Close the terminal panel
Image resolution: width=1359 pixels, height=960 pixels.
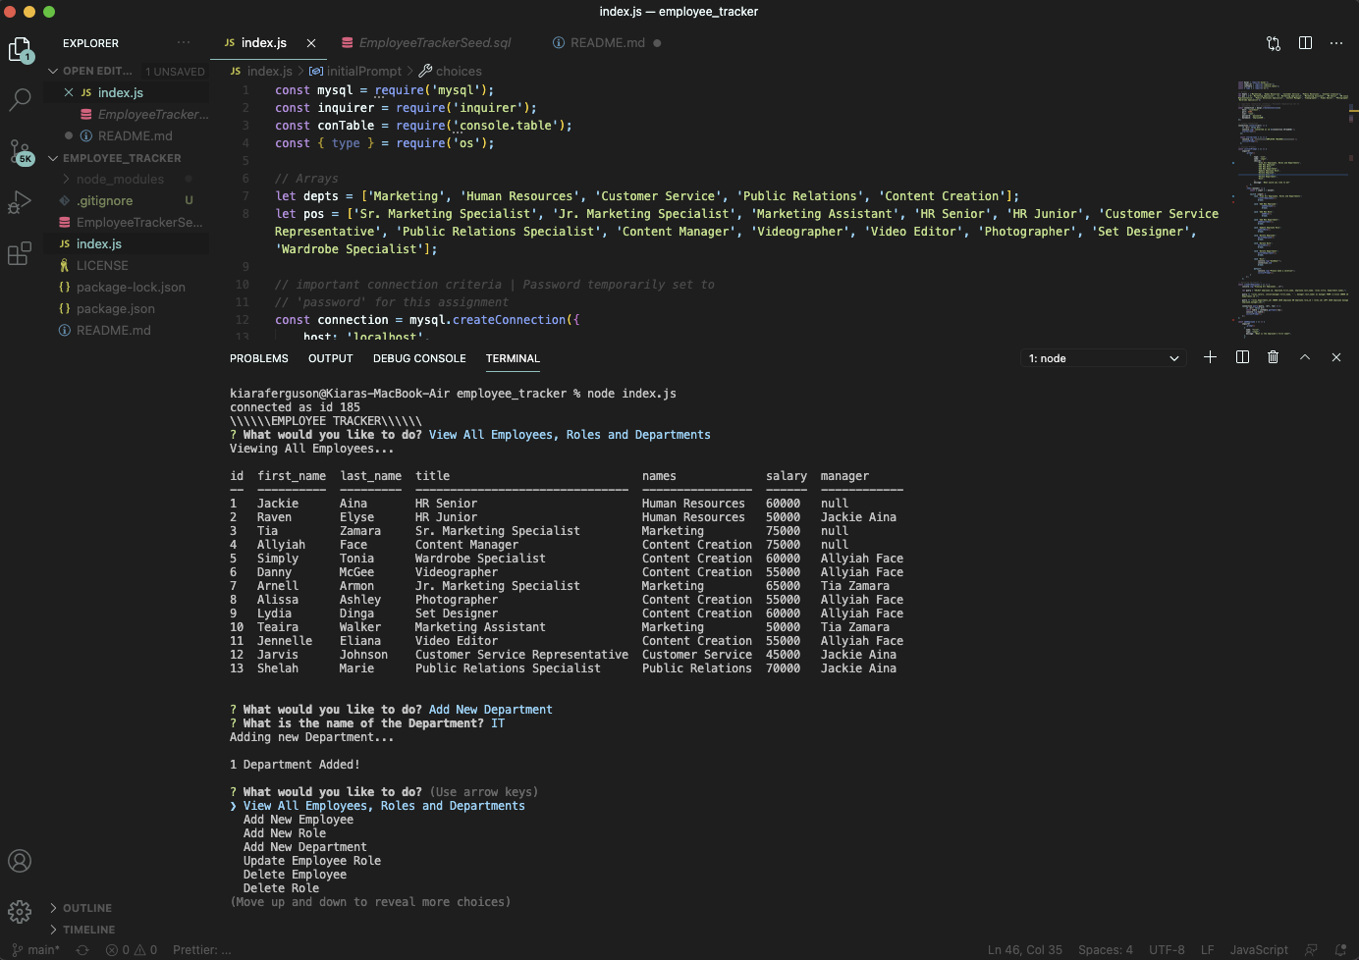coord(1336,357)
